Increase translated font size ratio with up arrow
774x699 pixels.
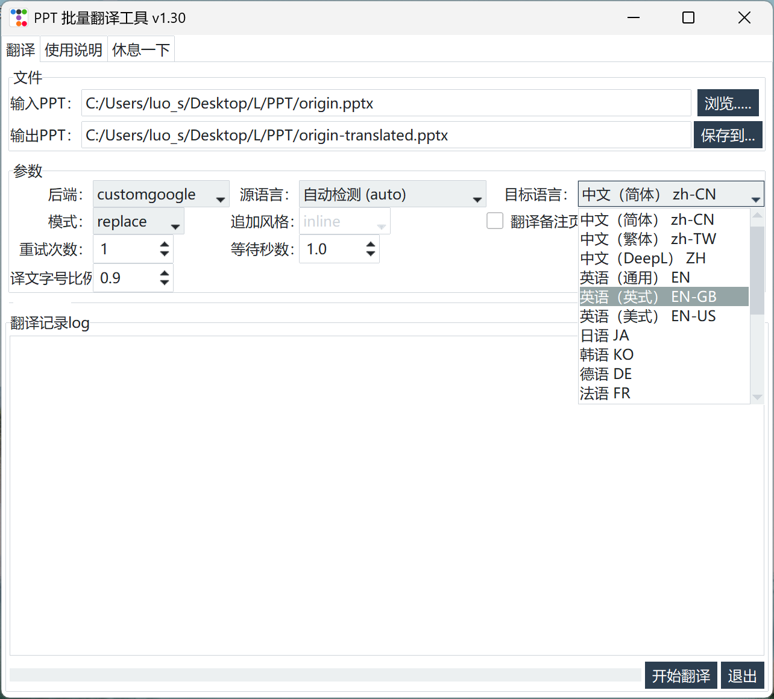165,273
